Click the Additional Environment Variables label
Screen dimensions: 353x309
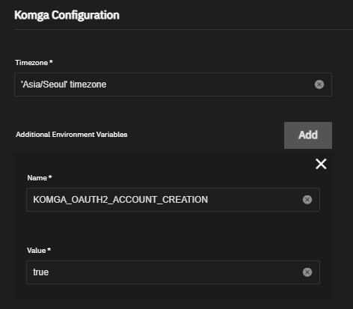coord(72,135)
